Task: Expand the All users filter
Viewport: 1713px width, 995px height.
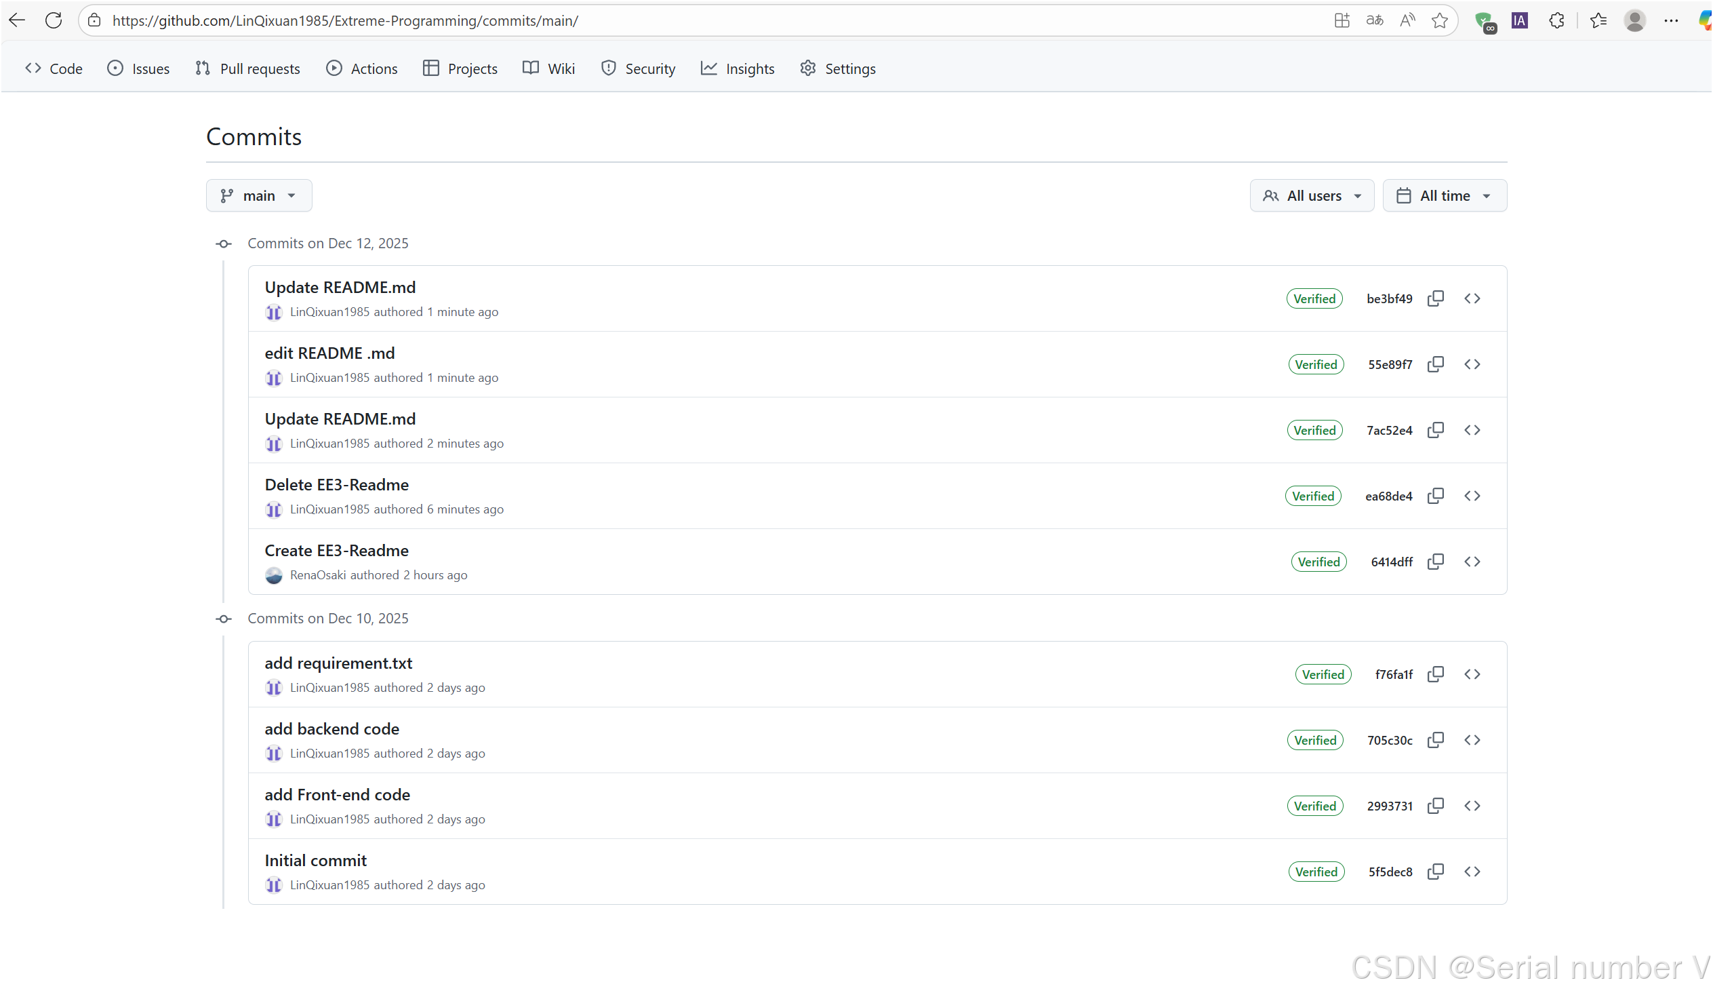Action: point(1311,196)
